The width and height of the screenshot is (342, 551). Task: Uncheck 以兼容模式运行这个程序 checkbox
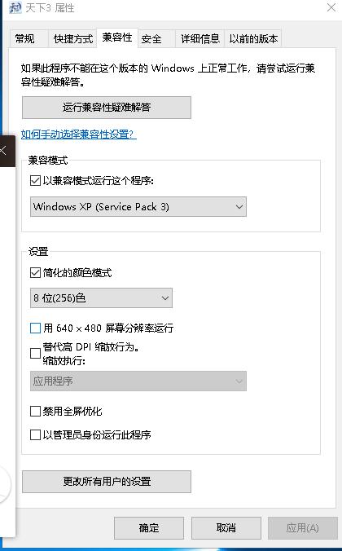click(x=35, y=181)
